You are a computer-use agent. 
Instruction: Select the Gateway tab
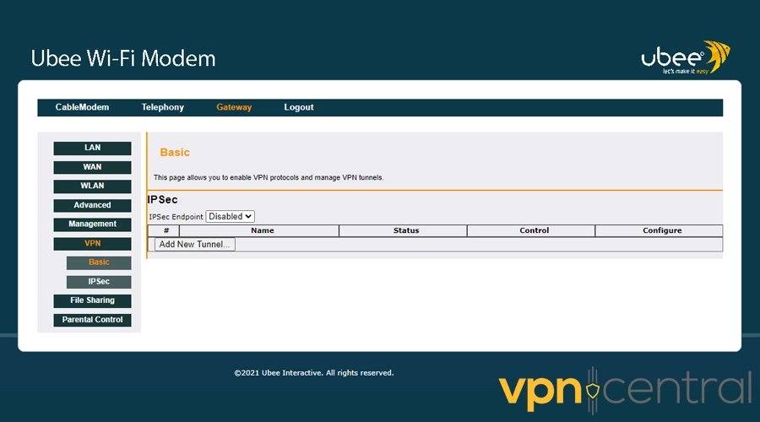tap(234, 107)
